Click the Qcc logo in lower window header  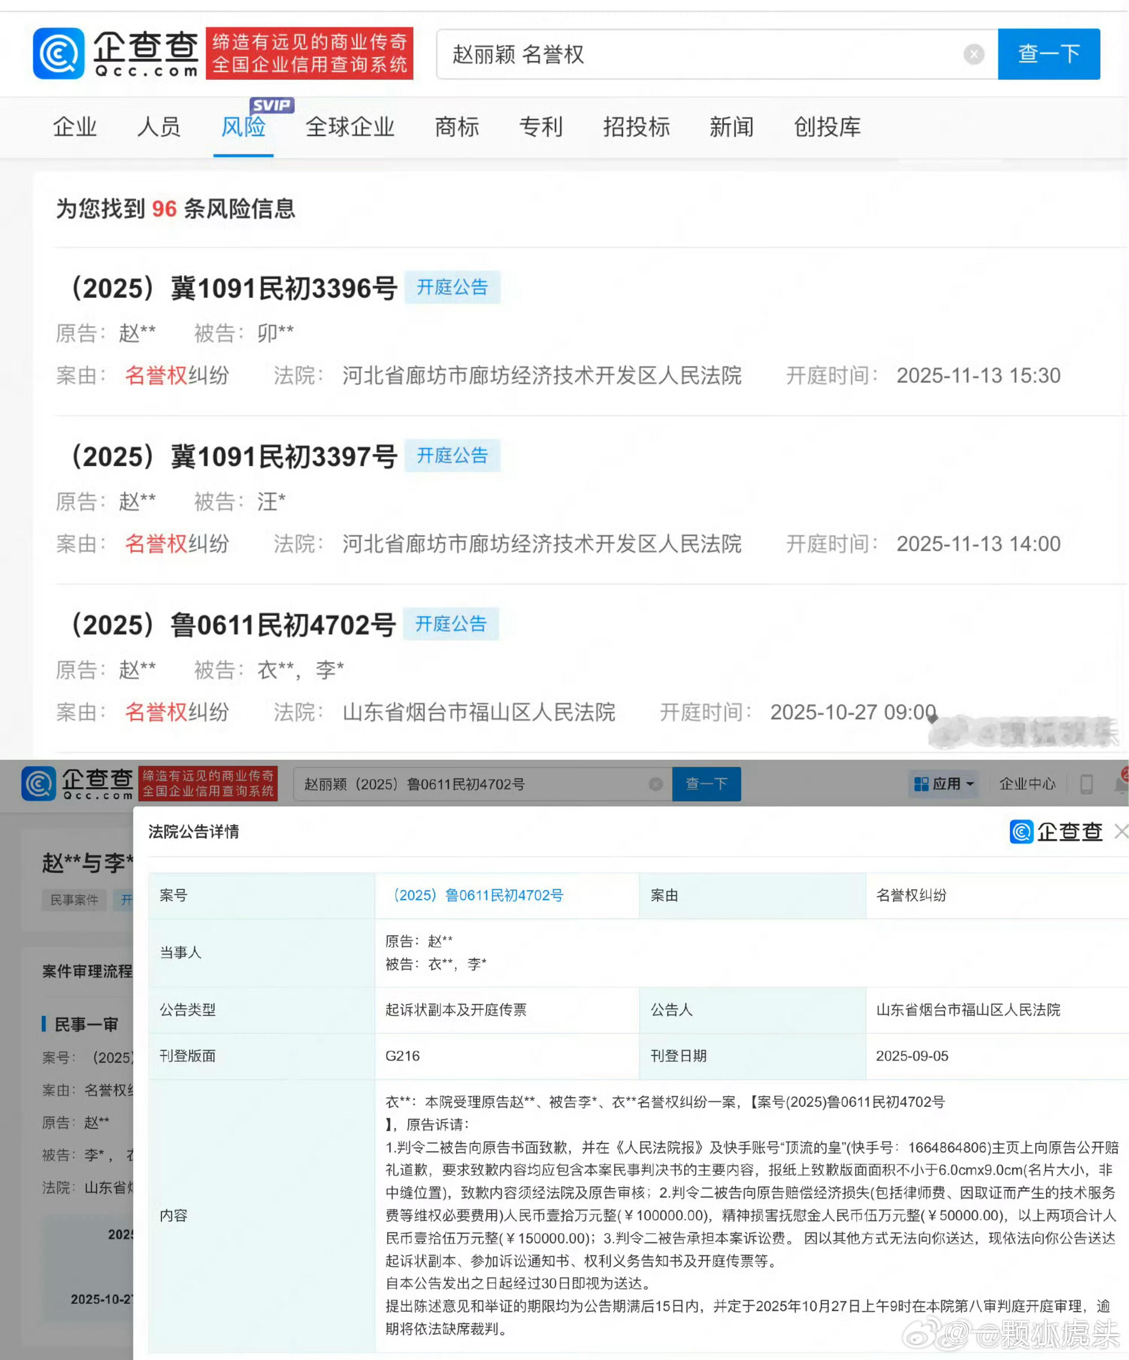[x=78, y=784]
